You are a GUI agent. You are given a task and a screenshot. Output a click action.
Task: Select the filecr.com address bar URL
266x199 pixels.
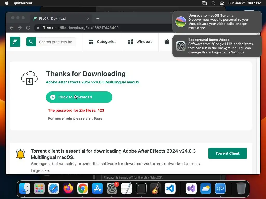click(81, 28)
